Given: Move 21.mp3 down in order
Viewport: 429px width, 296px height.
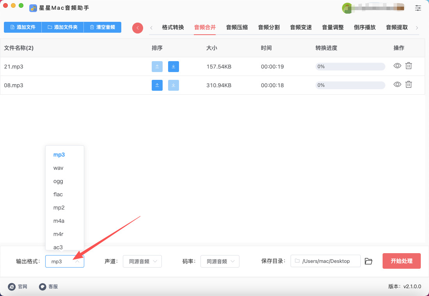Looking at the screenshot, I should [x=173, y=67].
